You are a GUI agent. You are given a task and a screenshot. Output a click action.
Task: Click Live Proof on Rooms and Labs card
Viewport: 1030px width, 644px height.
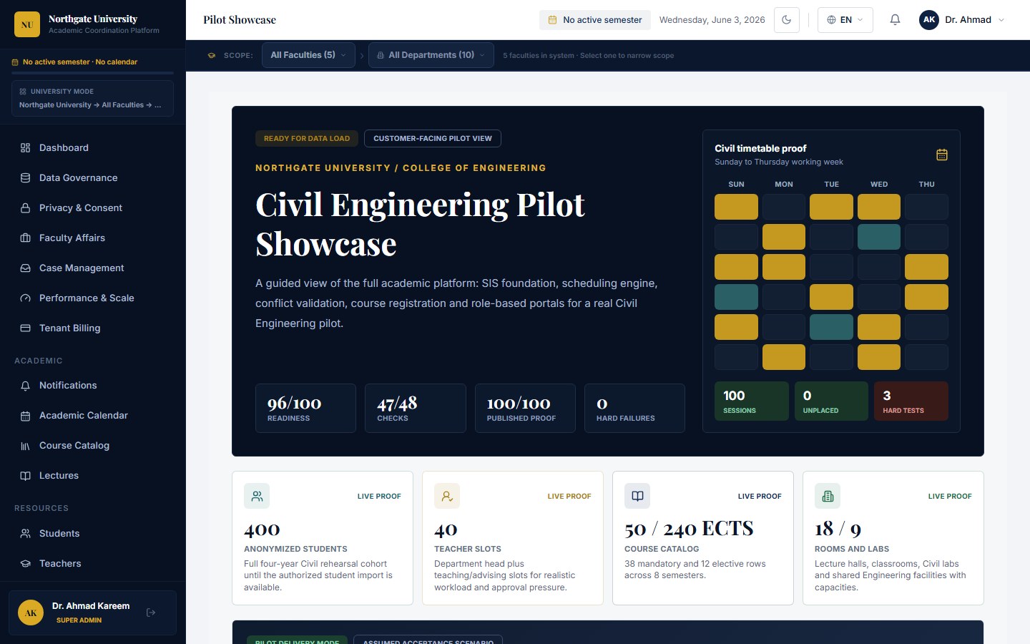point(950,496)
